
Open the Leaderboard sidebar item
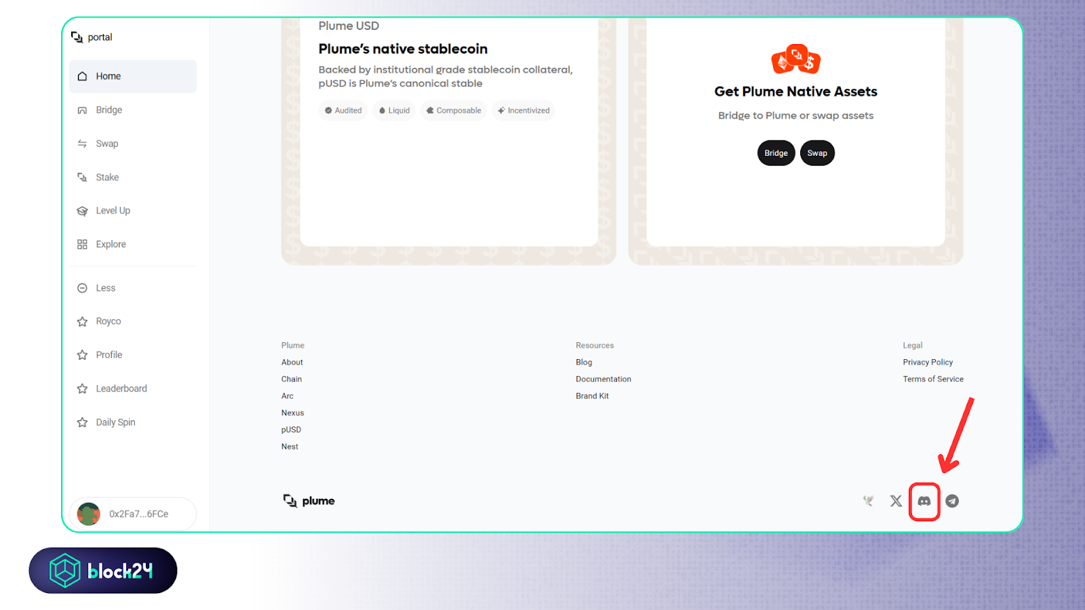[x=121, y=388]
